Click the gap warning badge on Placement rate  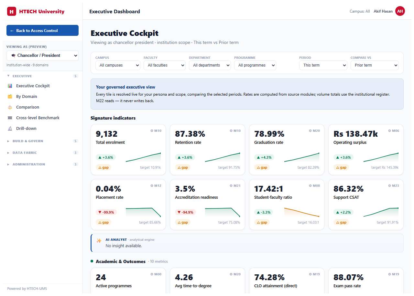103,222
